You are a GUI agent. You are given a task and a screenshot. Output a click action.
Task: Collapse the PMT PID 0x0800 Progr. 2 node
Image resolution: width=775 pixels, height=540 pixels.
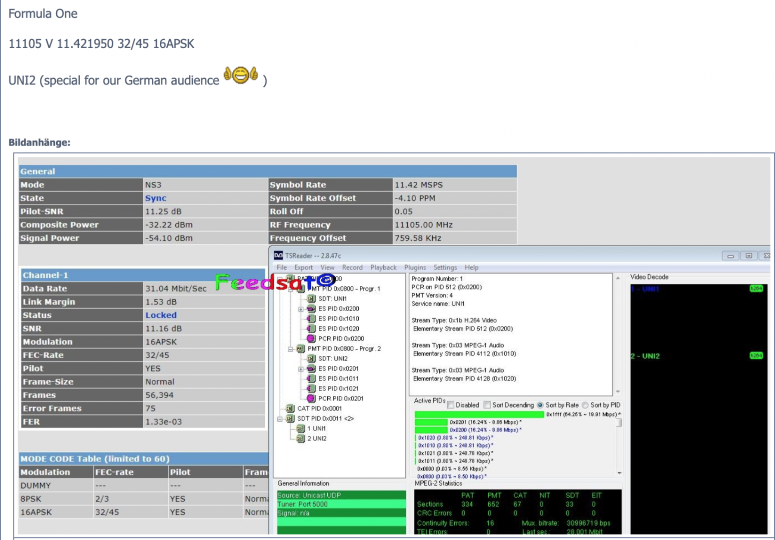[x=290, y=349]
